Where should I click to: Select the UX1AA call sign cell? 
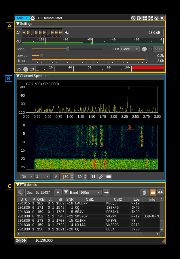point(90,225)
